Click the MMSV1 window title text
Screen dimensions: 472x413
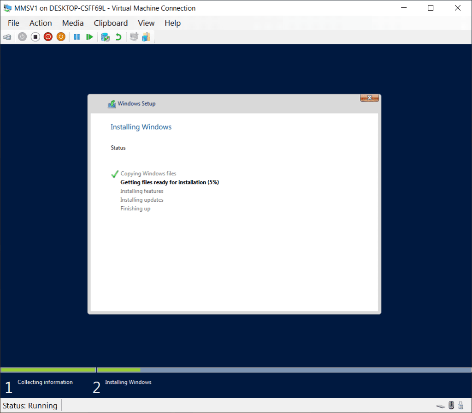[x=105, y=8]
